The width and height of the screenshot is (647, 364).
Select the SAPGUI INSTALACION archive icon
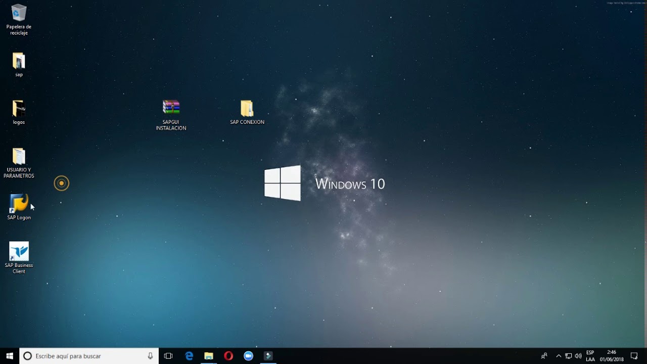click(171, 115)
